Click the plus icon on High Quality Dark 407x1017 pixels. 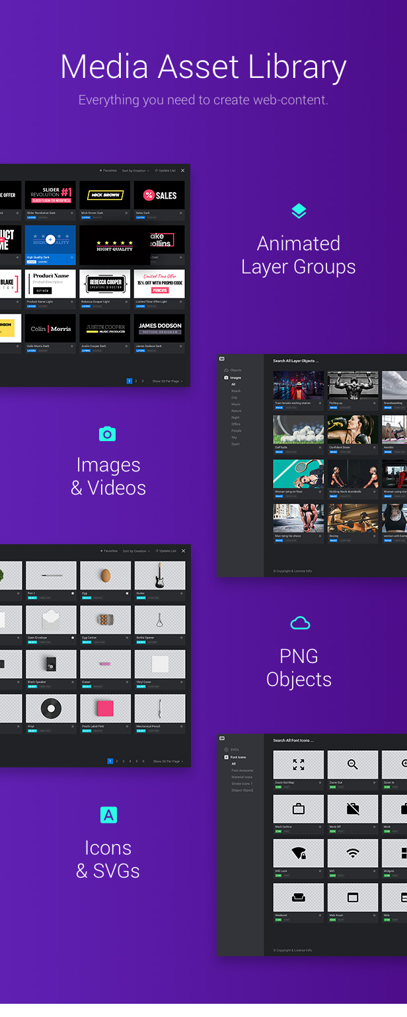click(50, 240)
